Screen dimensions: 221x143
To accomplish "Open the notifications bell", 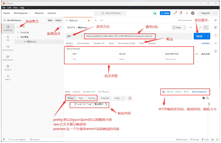I will pyautogui.click(x=187, y=13).
